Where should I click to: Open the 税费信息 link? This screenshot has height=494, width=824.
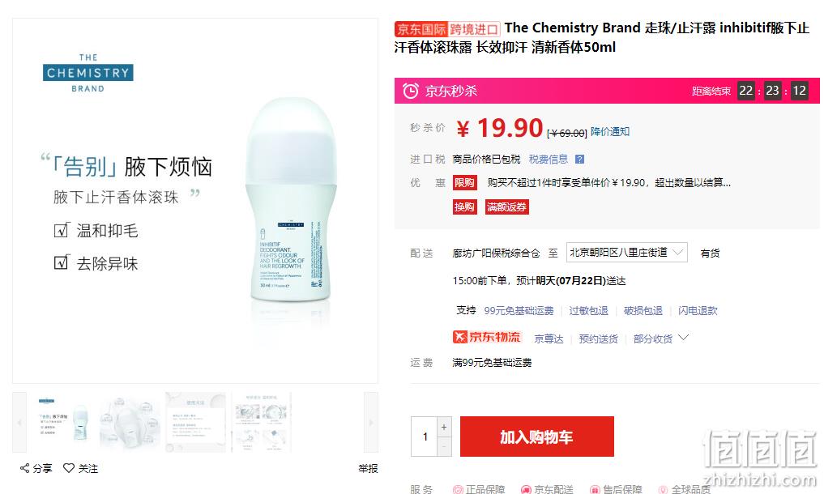548,160
